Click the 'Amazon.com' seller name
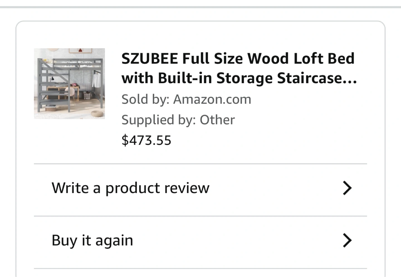This screenshot has width=401, height=277. point(212,100)
